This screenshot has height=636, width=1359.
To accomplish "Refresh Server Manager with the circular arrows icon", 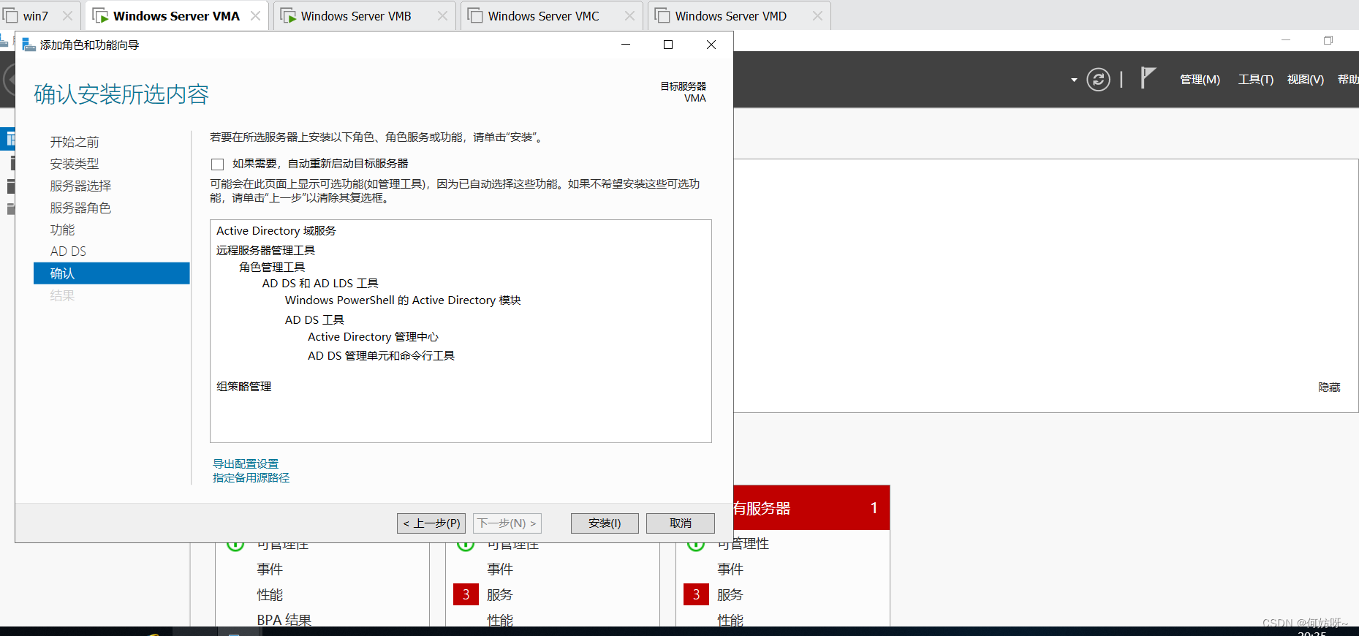I will tap(1098, 79).
